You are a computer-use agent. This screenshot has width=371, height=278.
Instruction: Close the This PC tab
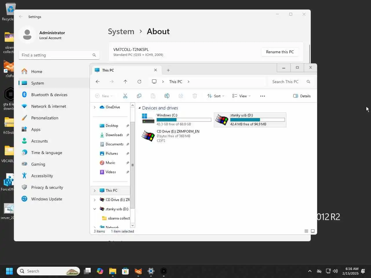156,70
